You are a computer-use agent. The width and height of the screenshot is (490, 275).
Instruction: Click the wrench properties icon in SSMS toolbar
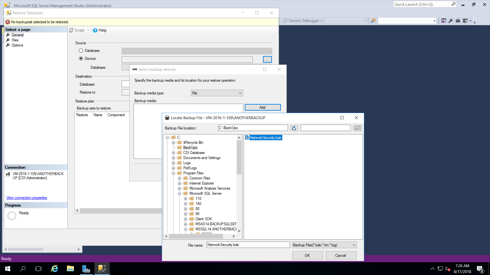point(451,21)
